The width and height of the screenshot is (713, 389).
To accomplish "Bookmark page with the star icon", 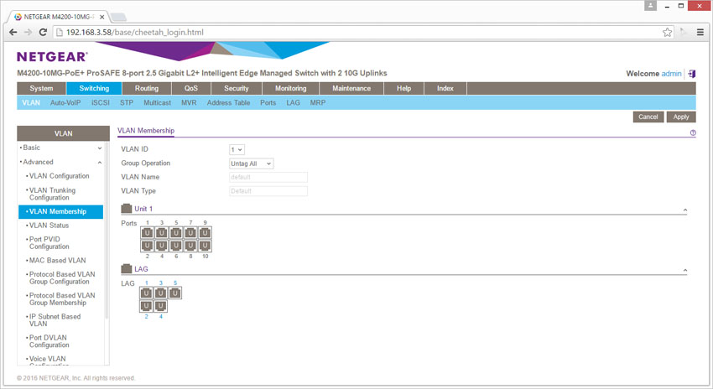I will (667, 32).
